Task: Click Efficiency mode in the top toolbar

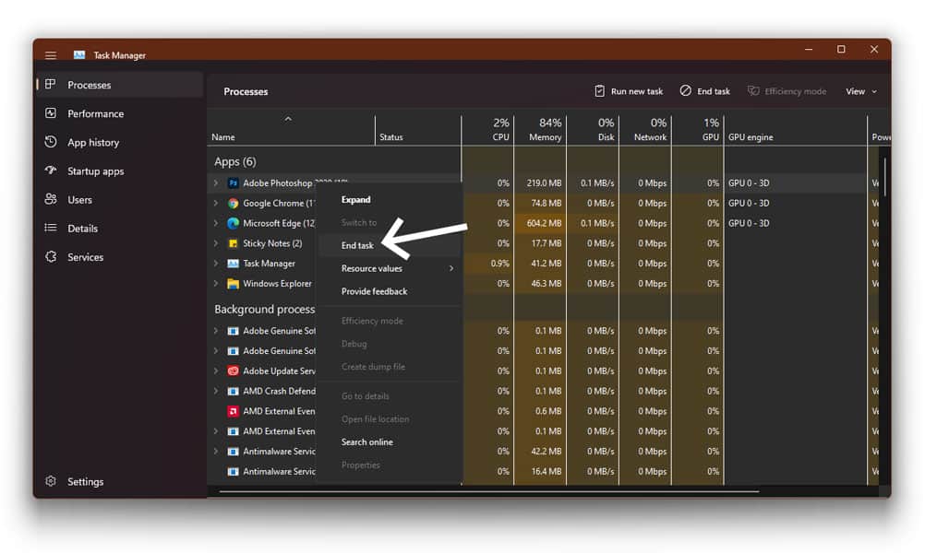Action: pyautogui.click(x=787, y=91)
